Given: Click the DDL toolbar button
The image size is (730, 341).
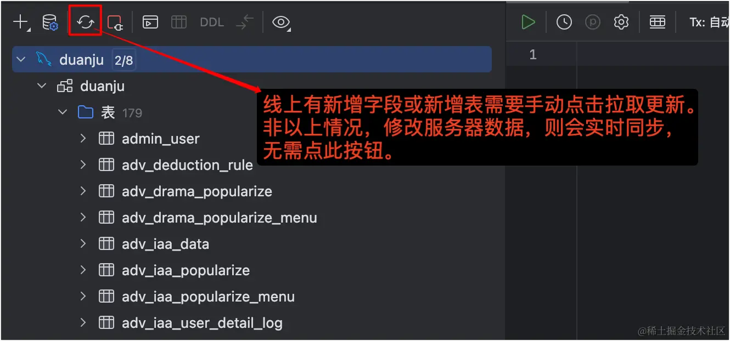Looking at the screenshot, I should click(211, 22).
